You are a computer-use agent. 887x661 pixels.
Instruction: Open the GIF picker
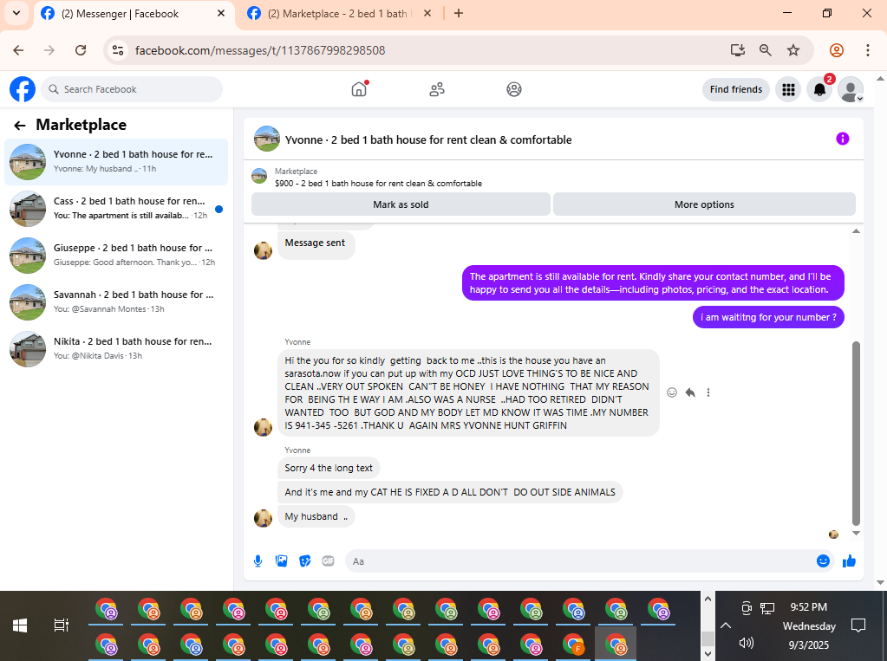[x=328, y=561]
